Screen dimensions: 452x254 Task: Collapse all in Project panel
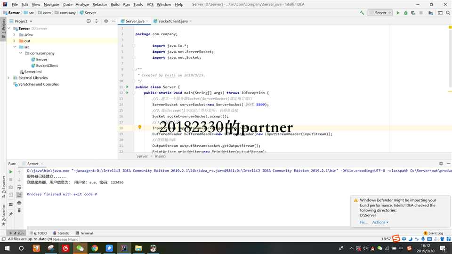tap(96, 21)
